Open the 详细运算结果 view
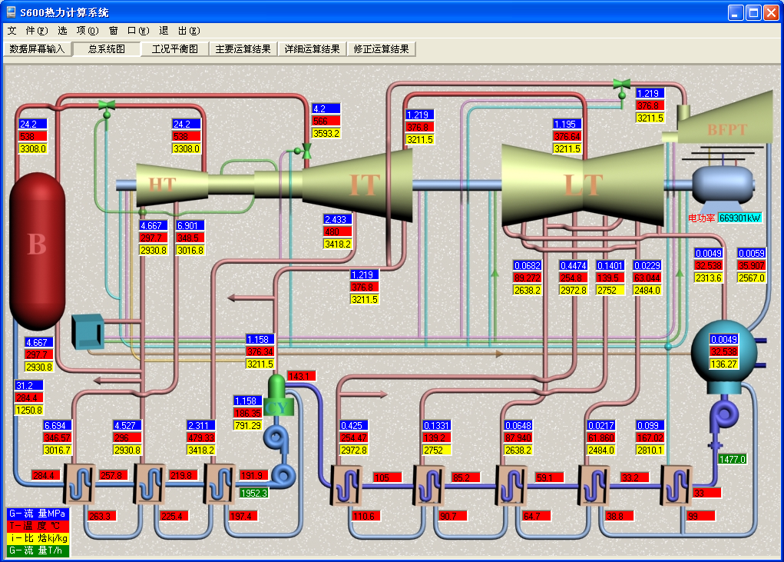The height and width of the screenshot is (562, 784). point(312,49)
